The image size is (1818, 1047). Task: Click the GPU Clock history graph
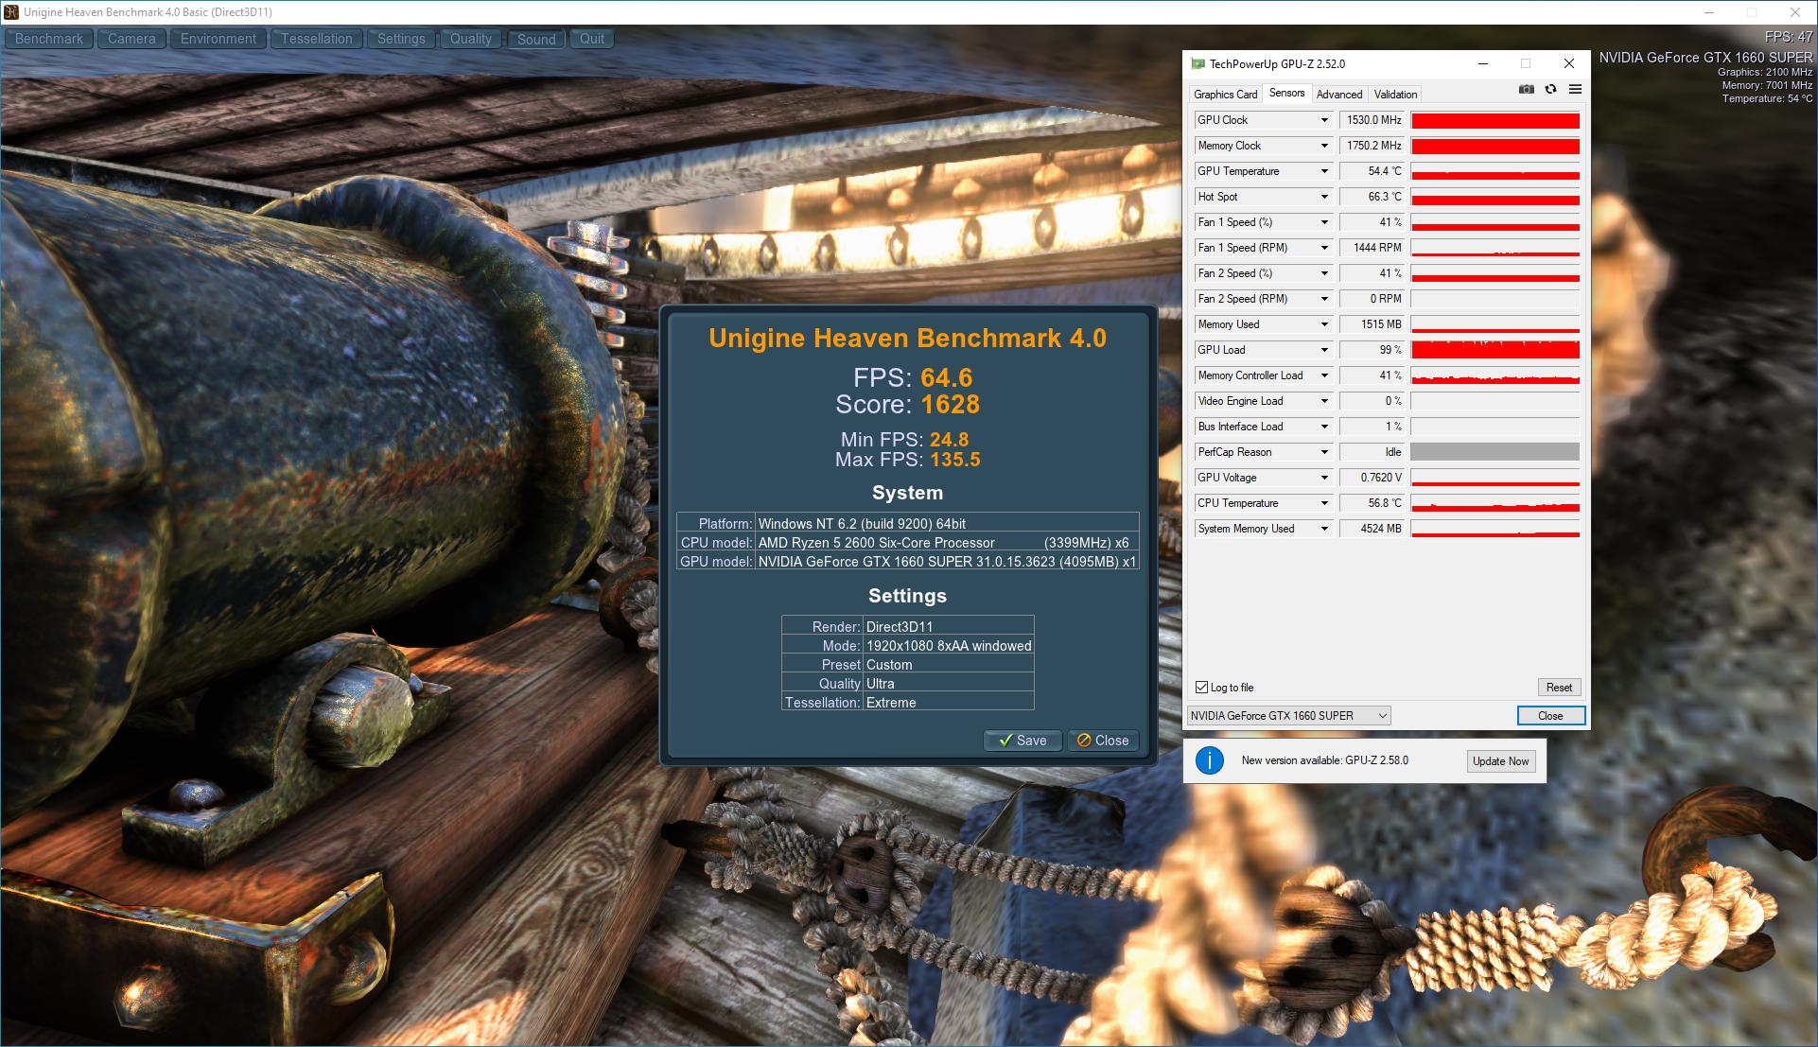pyautogui.click(x=1495, y=120)
